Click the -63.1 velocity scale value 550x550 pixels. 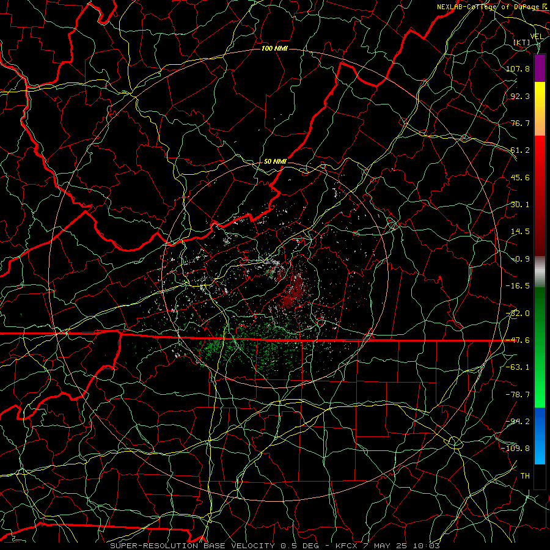pos(518,367)
